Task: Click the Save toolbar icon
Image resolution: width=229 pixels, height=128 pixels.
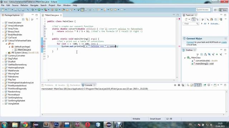Action: point(15,10)
